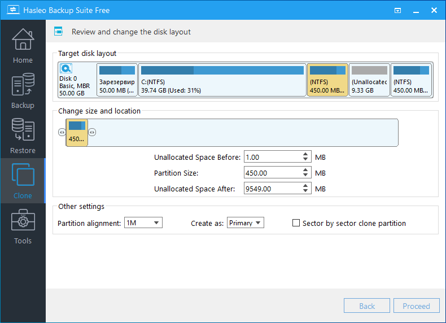Click the Back button
This screenshot has width=446, height=323.
[366, 305]
